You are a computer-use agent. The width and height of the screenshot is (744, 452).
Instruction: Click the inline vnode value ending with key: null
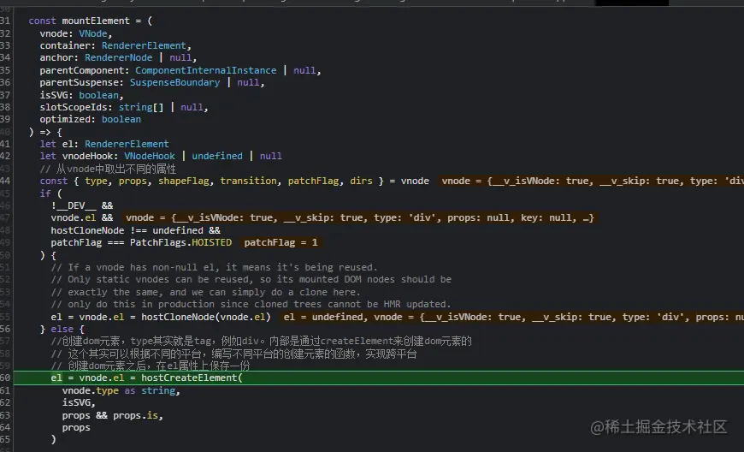(360, 218)
